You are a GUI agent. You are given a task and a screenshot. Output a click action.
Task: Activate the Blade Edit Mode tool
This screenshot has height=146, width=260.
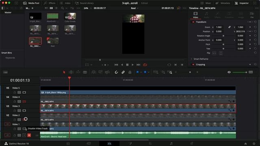[85, 72]
